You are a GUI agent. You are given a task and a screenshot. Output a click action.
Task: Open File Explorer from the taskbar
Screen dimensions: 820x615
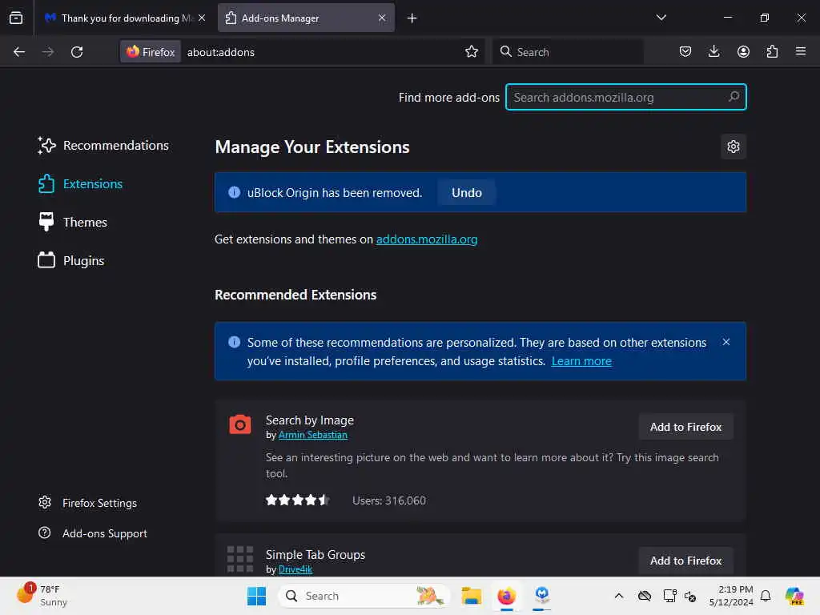(471, 596)
